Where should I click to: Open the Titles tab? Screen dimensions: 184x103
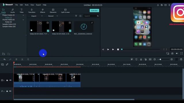tap(22, 11)
